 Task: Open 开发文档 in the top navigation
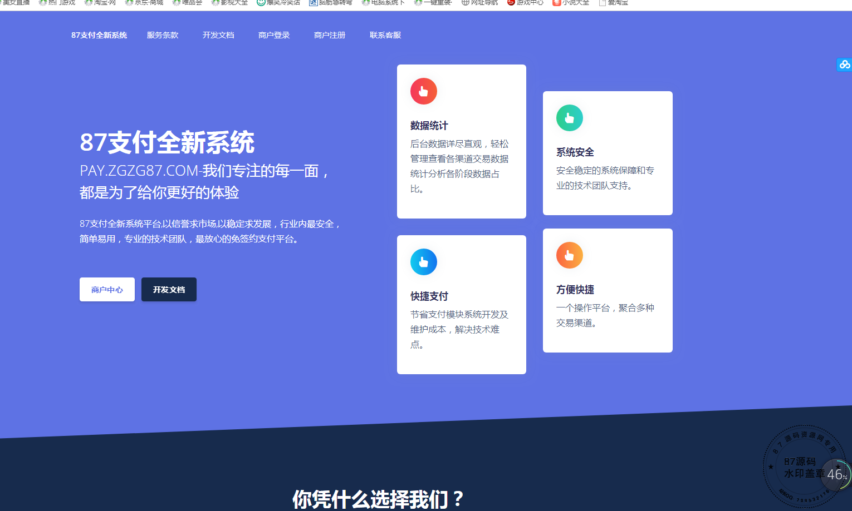coord(218,35)
